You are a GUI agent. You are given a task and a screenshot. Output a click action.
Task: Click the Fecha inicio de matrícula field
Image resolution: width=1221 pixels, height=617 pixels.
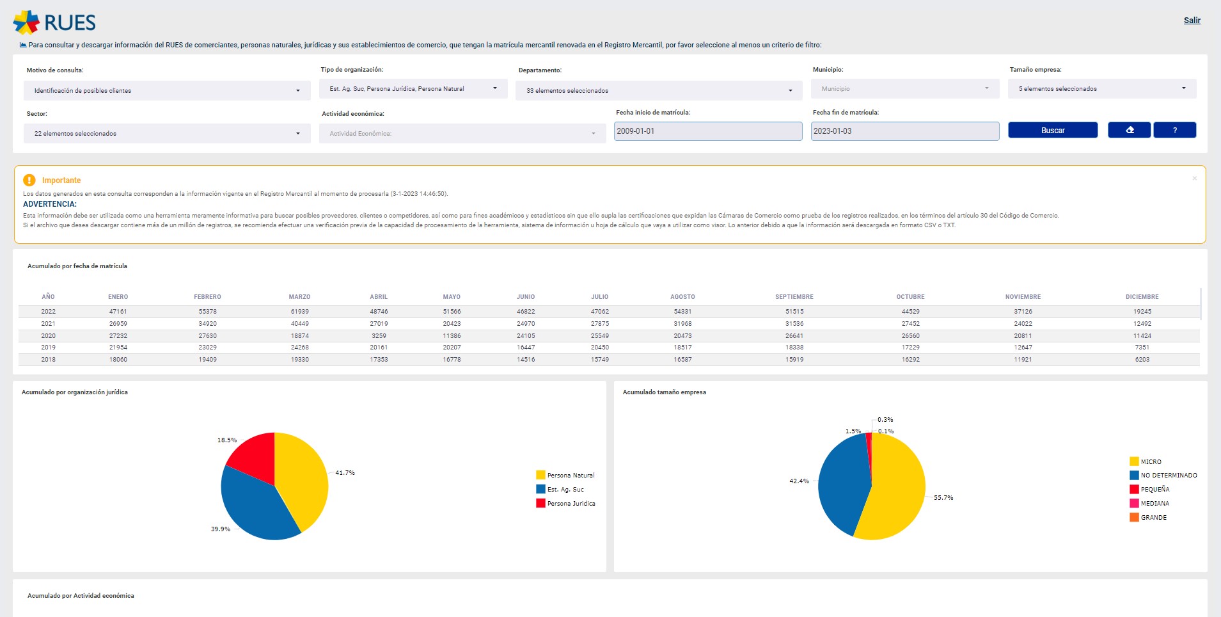[x=707, y=131]
